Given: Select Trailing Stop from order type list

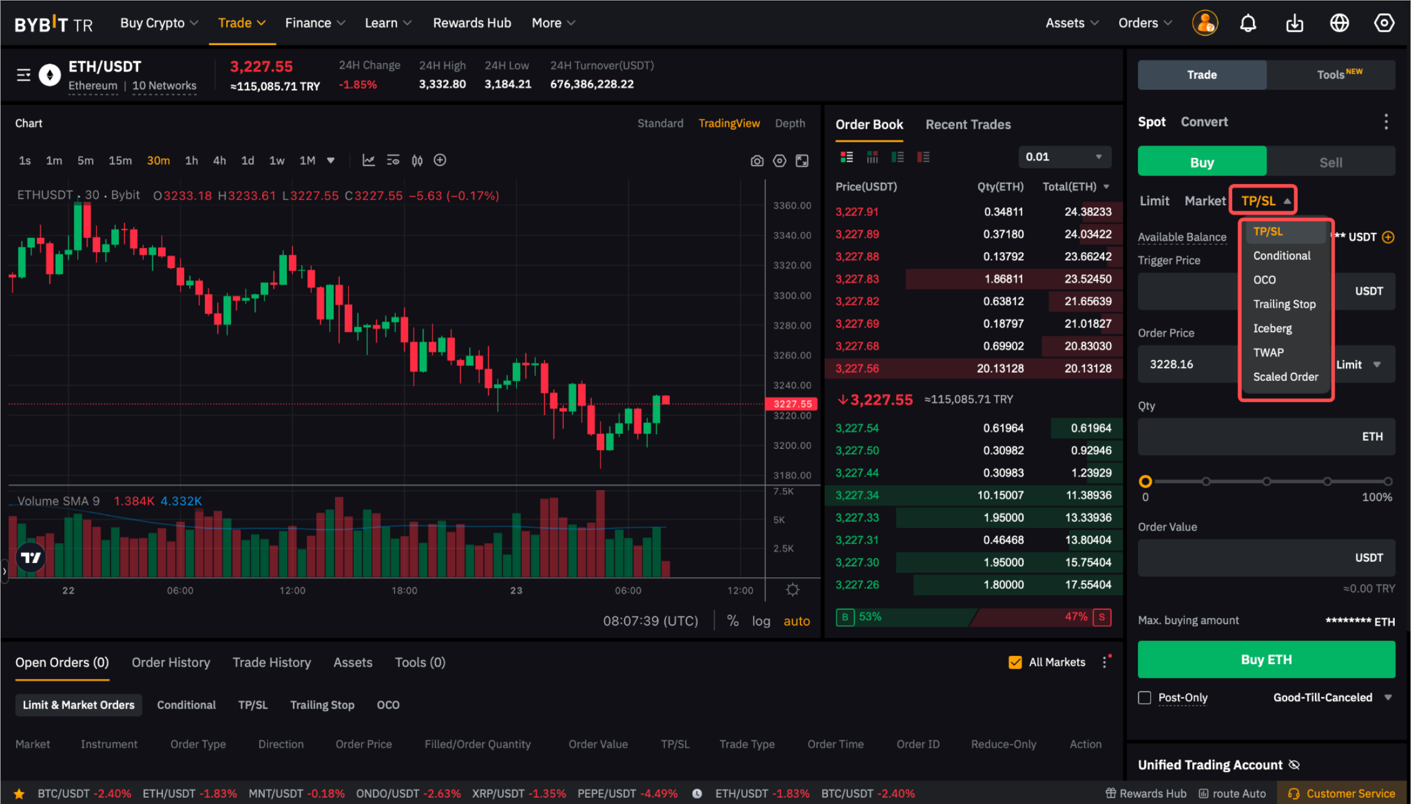Looking at the screenshot, I should pos(1284,304).
